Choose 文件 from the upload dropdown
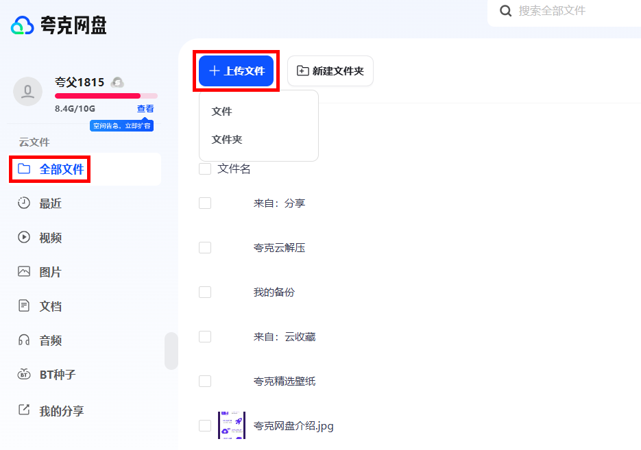This screenshot has width=641, height=450. coord(222,112)
